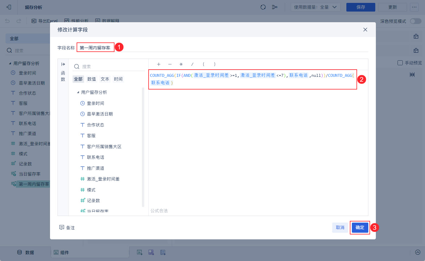Click the 全部 category in left sidebar

tap(28, 39)
